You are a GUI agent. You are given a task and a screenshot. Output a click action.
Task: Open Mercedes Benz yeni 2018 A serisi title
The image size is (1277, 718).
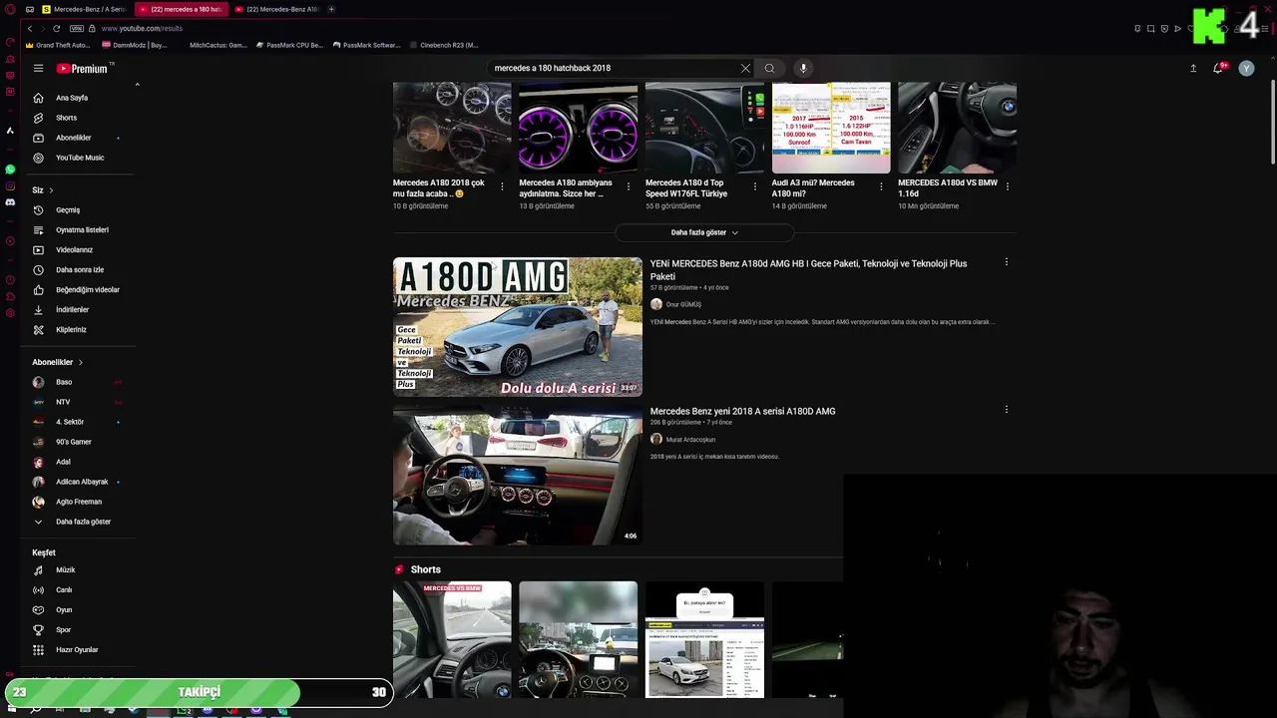pos(743,411)
